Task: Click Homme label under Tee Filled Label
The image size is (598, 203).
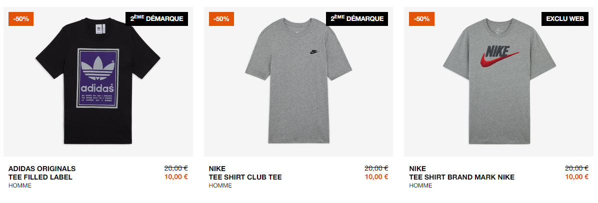Action: coord(20,186)
